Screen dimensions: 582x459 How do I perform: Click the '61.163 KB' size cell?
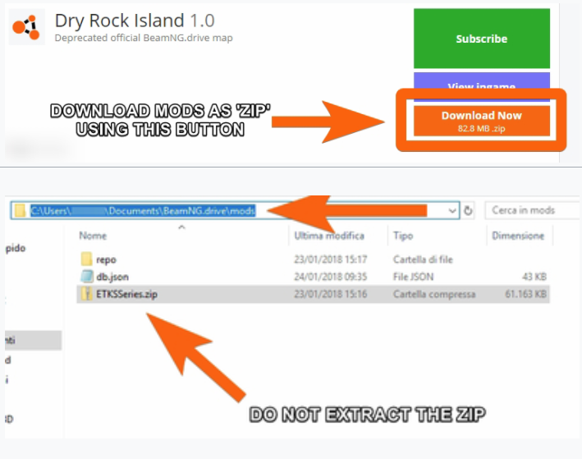pyautogui.click(x=525, y=294)
